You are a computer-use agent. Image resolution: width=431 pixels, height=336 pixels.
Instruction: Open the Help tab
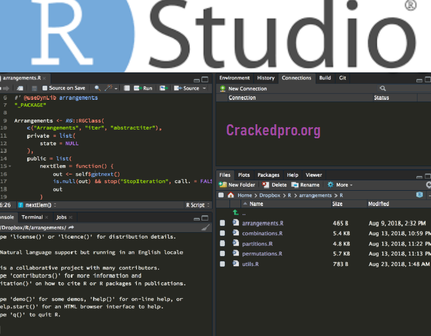pyautogui.click(x=292, y=175)
